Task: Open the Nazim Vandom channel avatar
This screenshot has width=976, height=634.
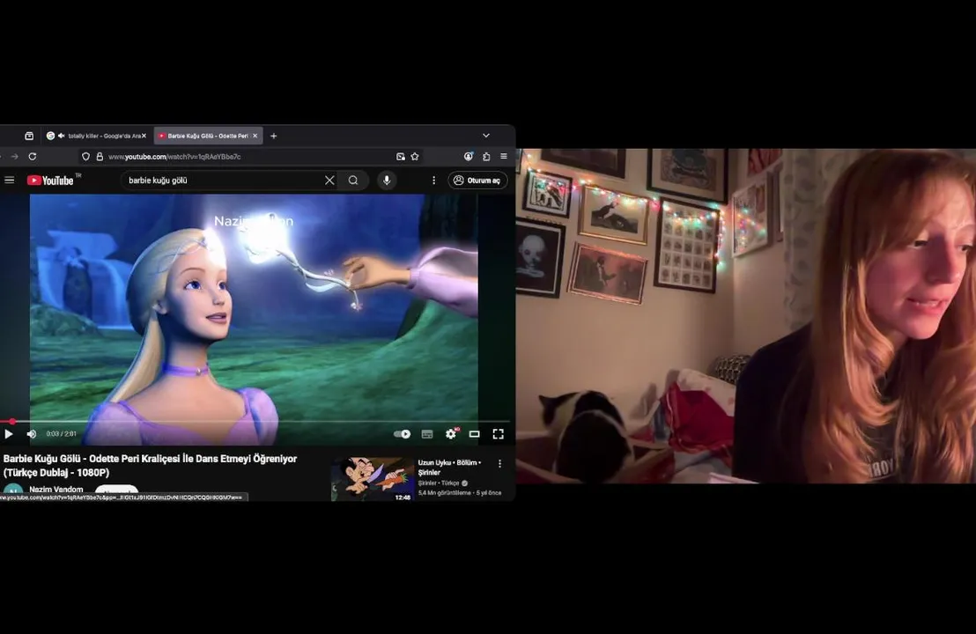Action: pos(12,491)
